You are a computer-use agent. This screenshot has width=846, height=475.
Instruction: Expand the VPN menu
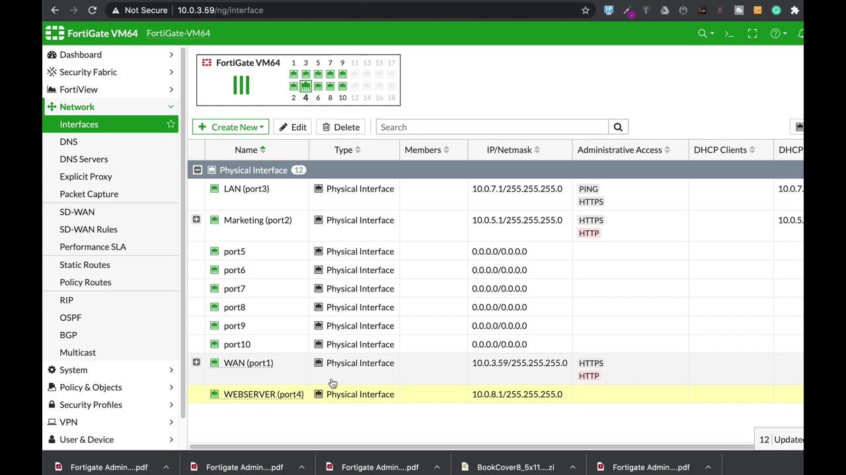coord(171,422)
